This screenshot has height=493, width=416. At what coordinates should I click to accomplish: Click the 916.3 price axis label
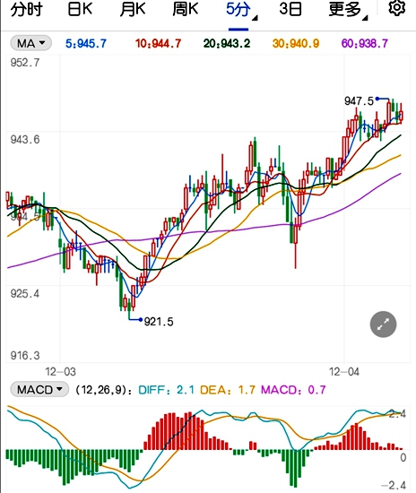(25, 356)
